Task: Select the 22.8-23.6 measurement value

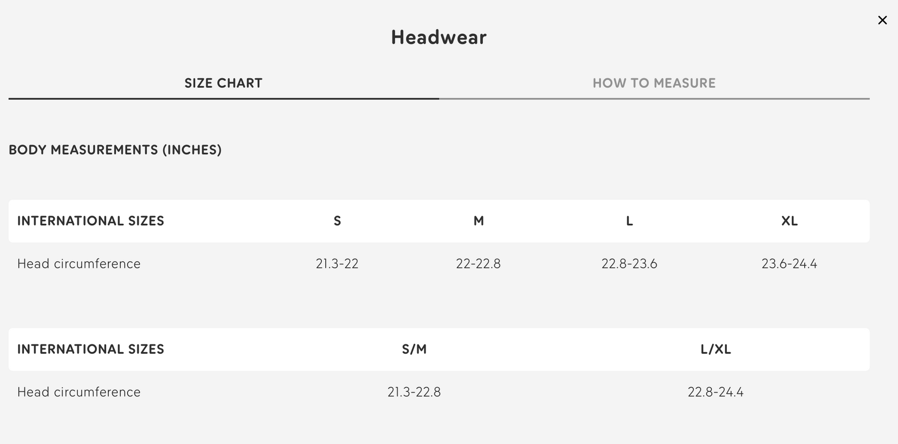Action: (x=629, y=264)
